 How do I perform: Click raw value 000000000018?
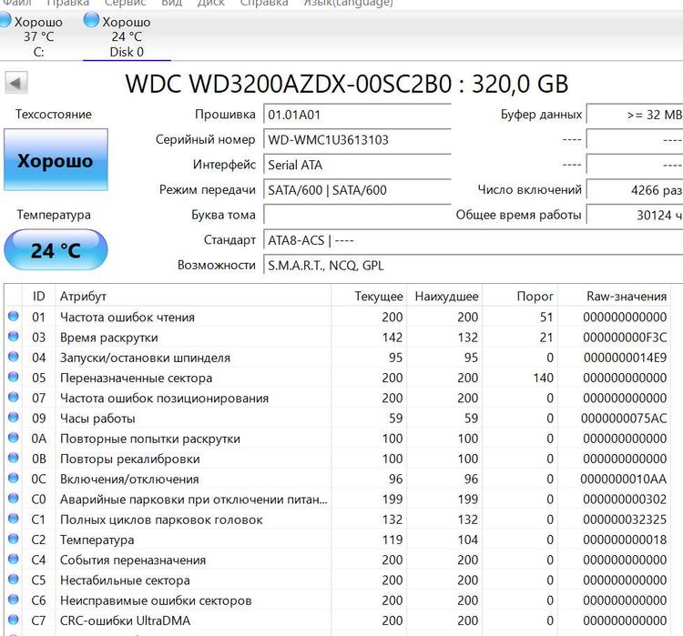tap(625, 540)
